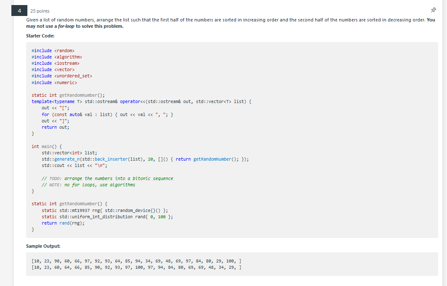Click the '#include <iostream>' code line
This screenshot has height=286, width=447.
pos(56,63)
